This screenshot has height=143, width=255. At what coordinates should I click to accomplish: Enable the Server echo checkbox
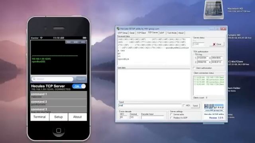click(171, 114)
